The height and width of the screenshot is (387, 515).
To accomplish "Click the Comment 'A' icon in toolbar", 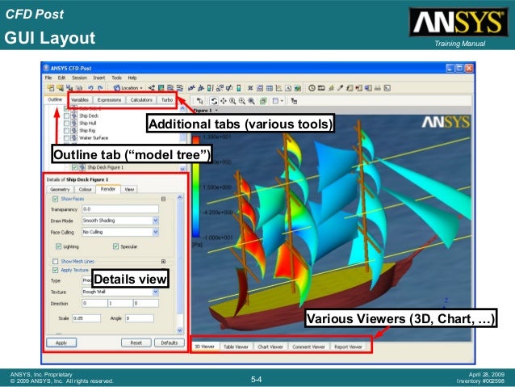I will tap(288, 88).
